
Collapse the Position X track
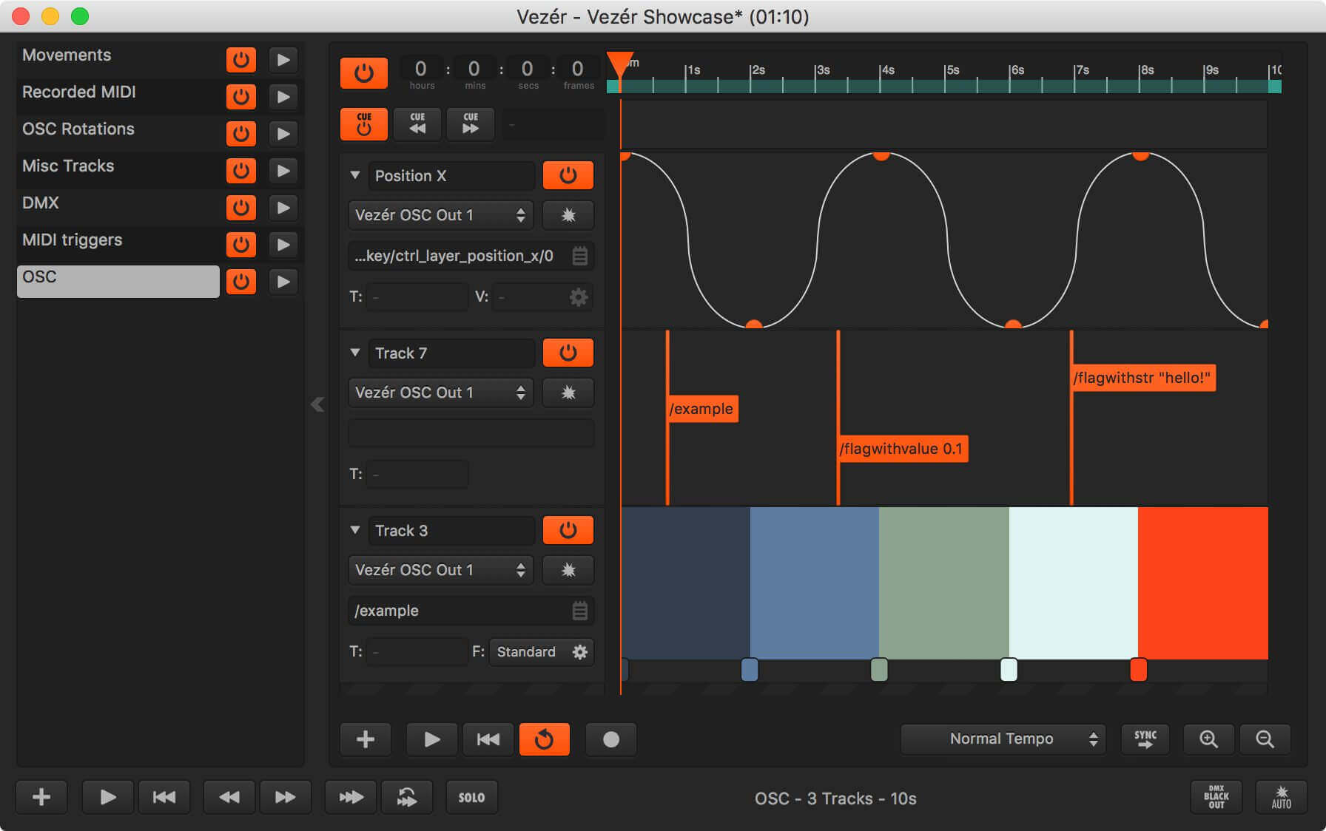click(355, 175)
